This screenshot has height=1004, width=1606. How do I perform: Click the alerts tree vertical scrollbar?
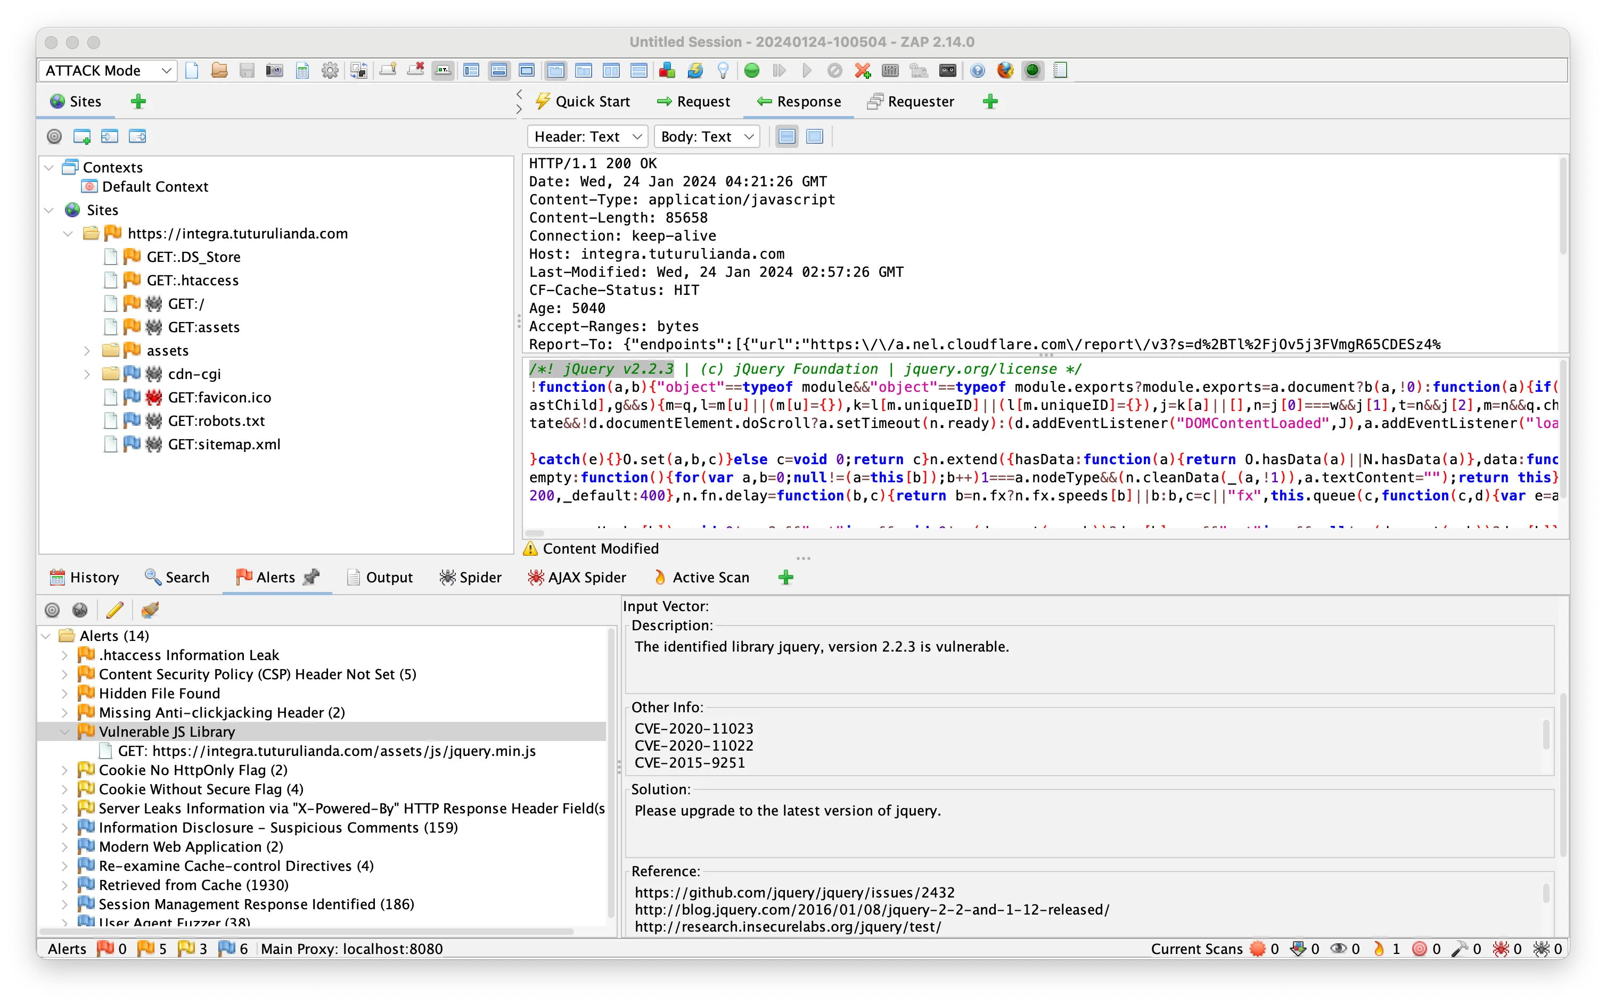611,773
